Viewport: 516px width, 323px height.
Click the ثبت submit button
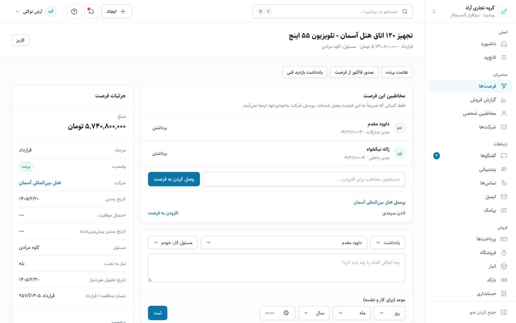click(x=158, y=313)
